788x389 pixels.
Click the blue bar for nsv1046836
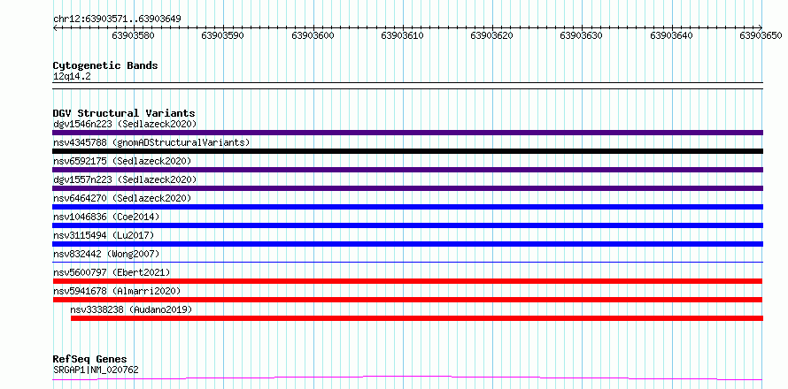pos(407,225)
